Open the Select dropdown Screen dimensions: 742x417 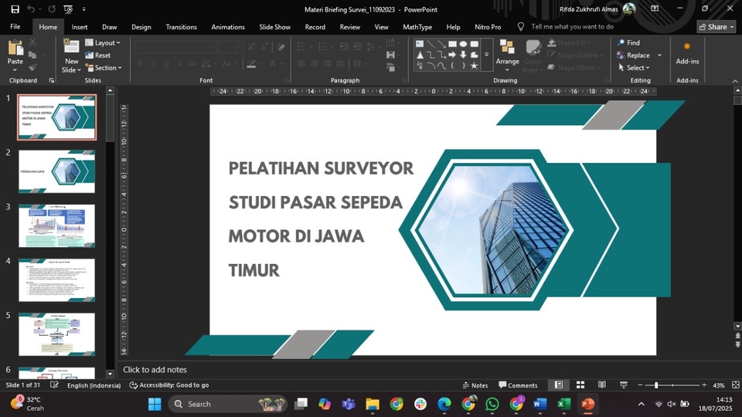click(634, 68)
